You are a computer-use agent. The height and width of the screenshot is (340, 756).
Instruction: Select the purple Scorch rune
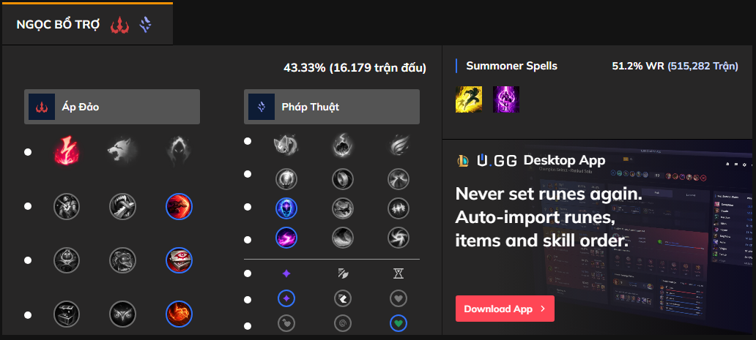click(286, 238)
